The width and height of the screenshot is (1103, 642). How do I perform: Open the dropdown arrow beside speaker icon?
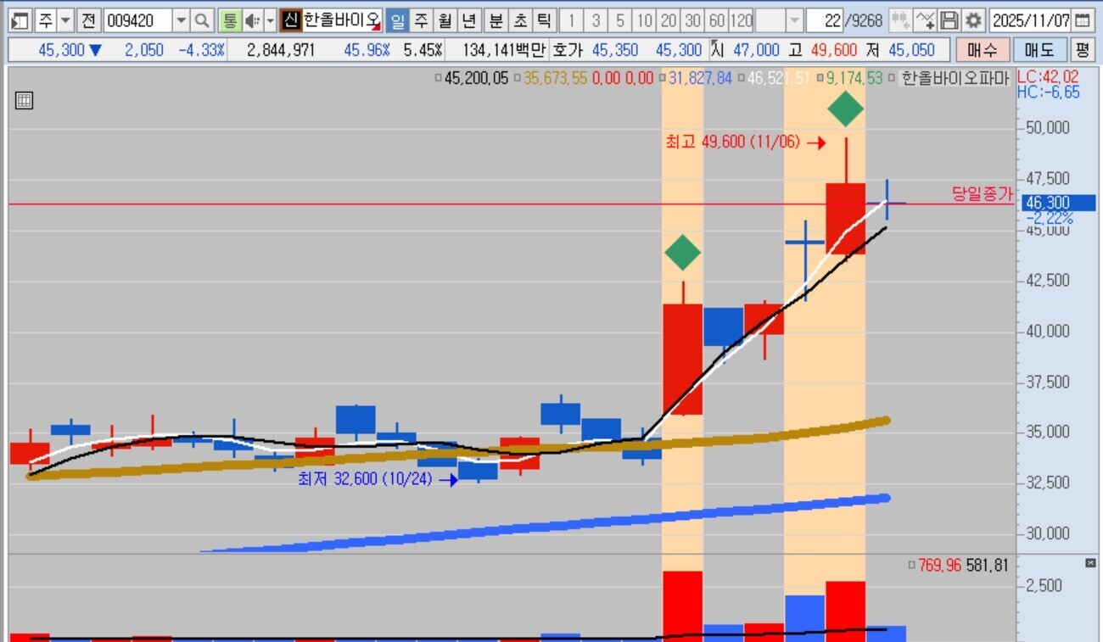tap(270, 20)
